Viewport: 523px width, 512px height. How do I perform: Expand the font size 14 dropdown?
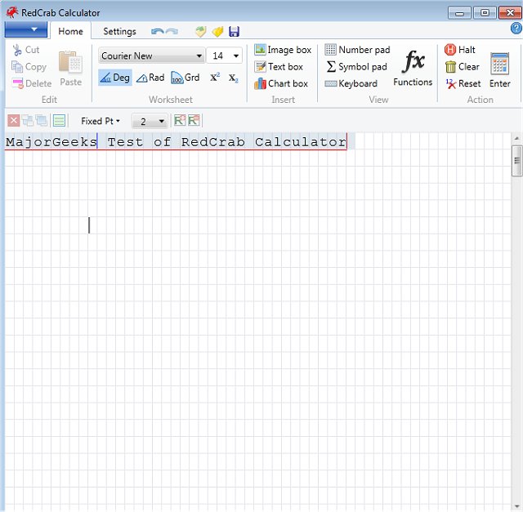pyautogui.click(x=235, y=56)
